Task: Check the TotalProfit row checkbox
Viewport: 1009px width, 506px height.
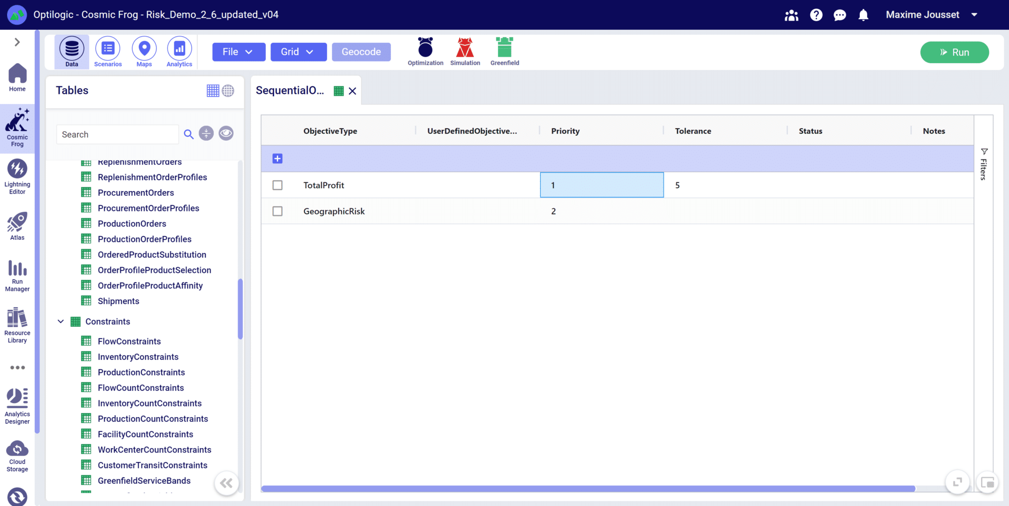Action: pos(277,185)
